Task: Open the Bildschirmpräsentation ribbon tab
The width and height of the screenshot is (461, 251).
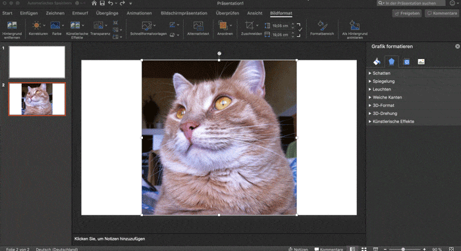Action: [184, 13]
